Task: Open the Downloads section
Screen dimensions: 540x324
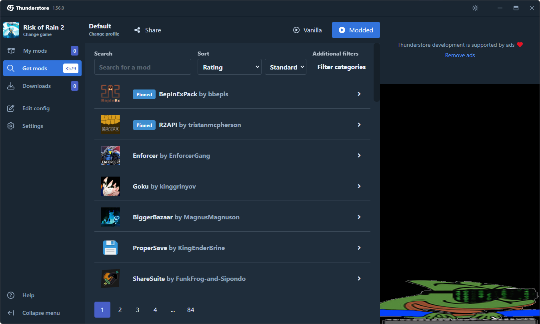Action: (42, 86)
